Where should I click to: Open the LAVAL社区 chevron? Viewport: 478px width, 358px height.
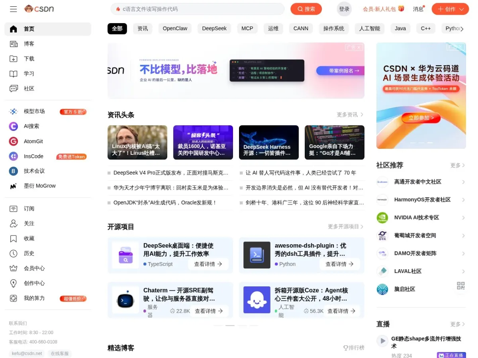pos(463,271)
